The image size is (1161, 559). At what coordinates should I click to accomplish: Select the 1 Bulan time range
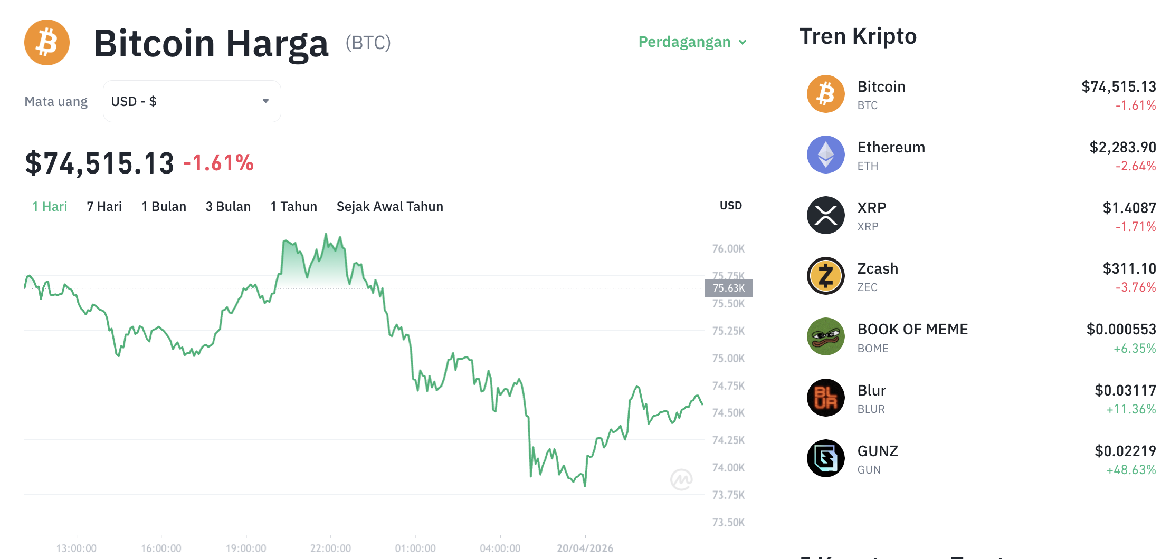tap(164, 206)
